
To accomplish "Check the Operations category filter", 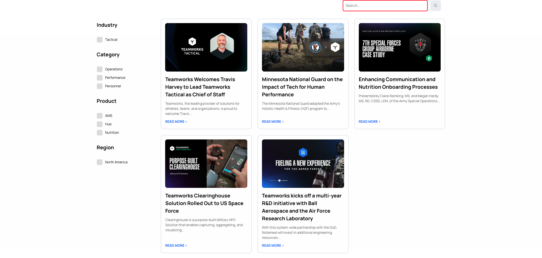I will click(99, 69).
